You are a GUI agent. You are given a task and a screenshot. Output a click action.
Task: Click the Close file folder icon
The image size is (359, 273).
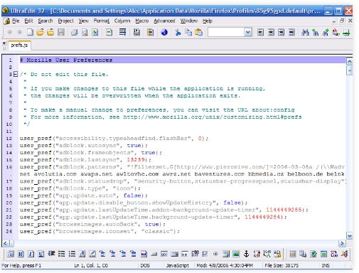coord(50,32)
